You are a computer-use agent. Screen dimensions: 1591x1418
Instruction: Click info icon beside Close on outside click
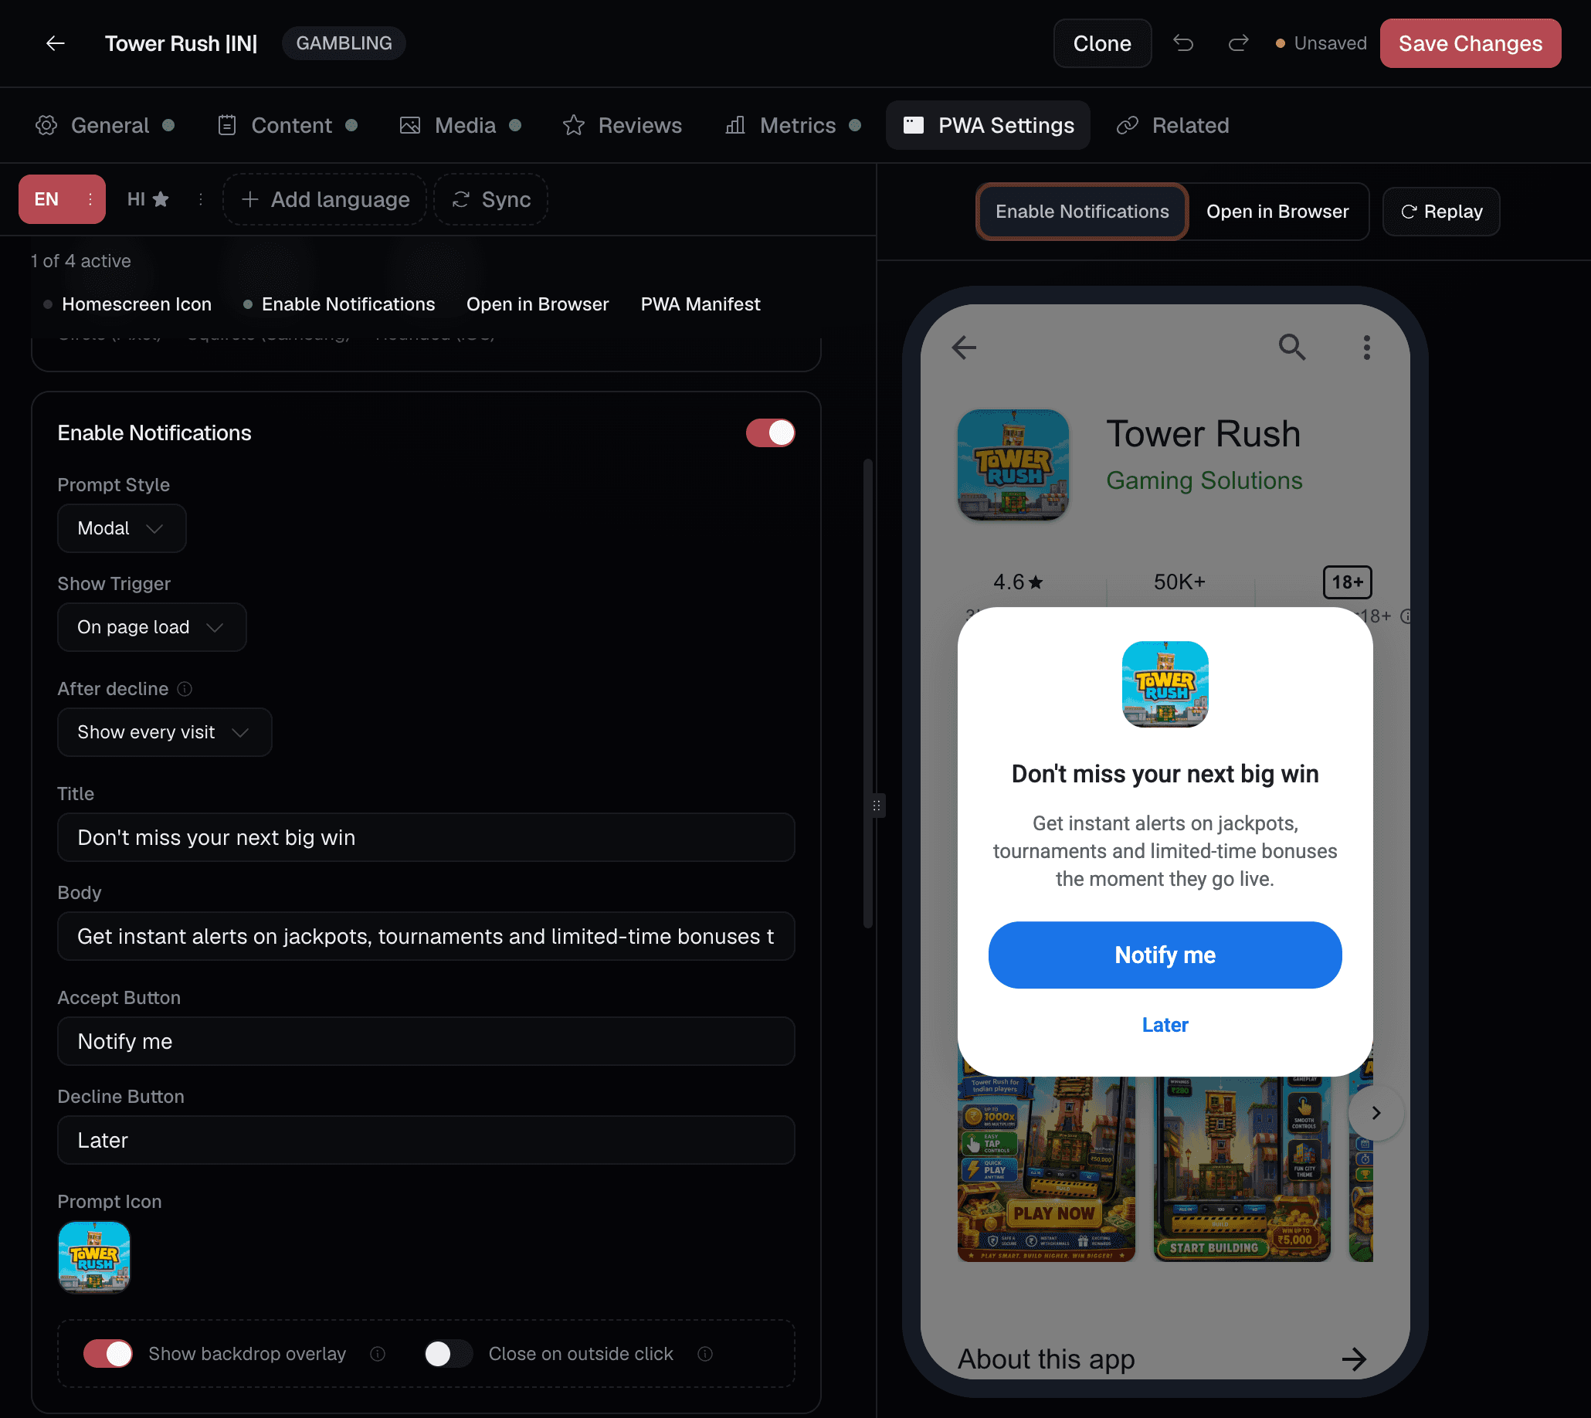point(705,1354)
